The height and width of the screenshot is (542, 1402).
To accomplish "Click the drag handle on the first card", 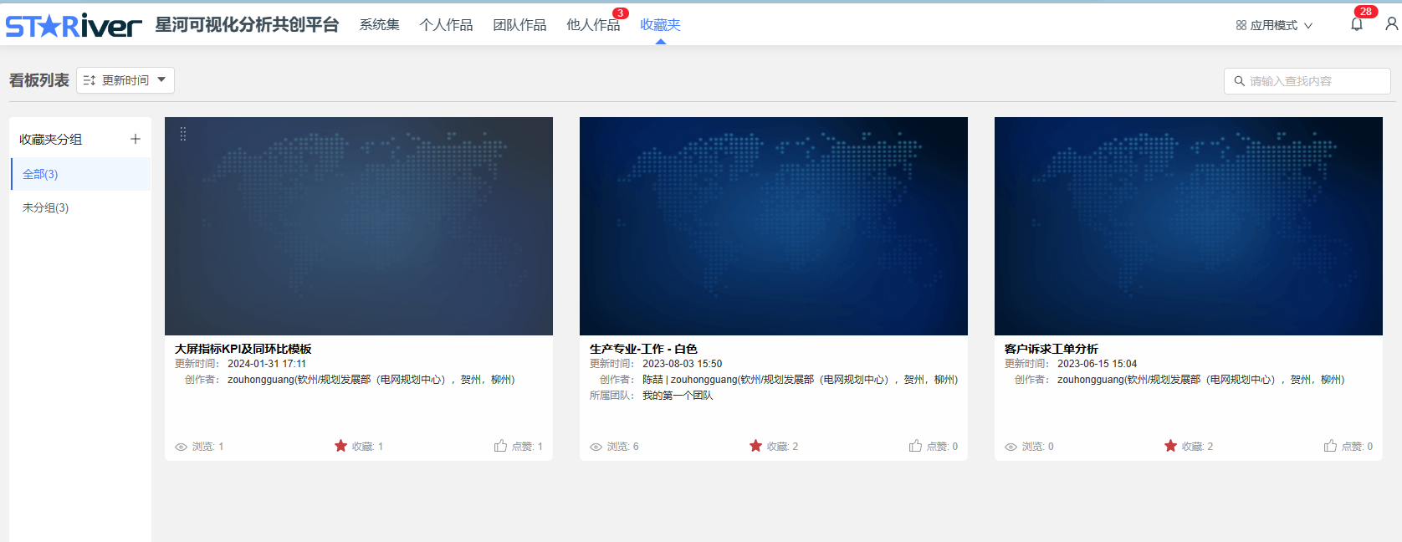I will [x=183, y=134].
